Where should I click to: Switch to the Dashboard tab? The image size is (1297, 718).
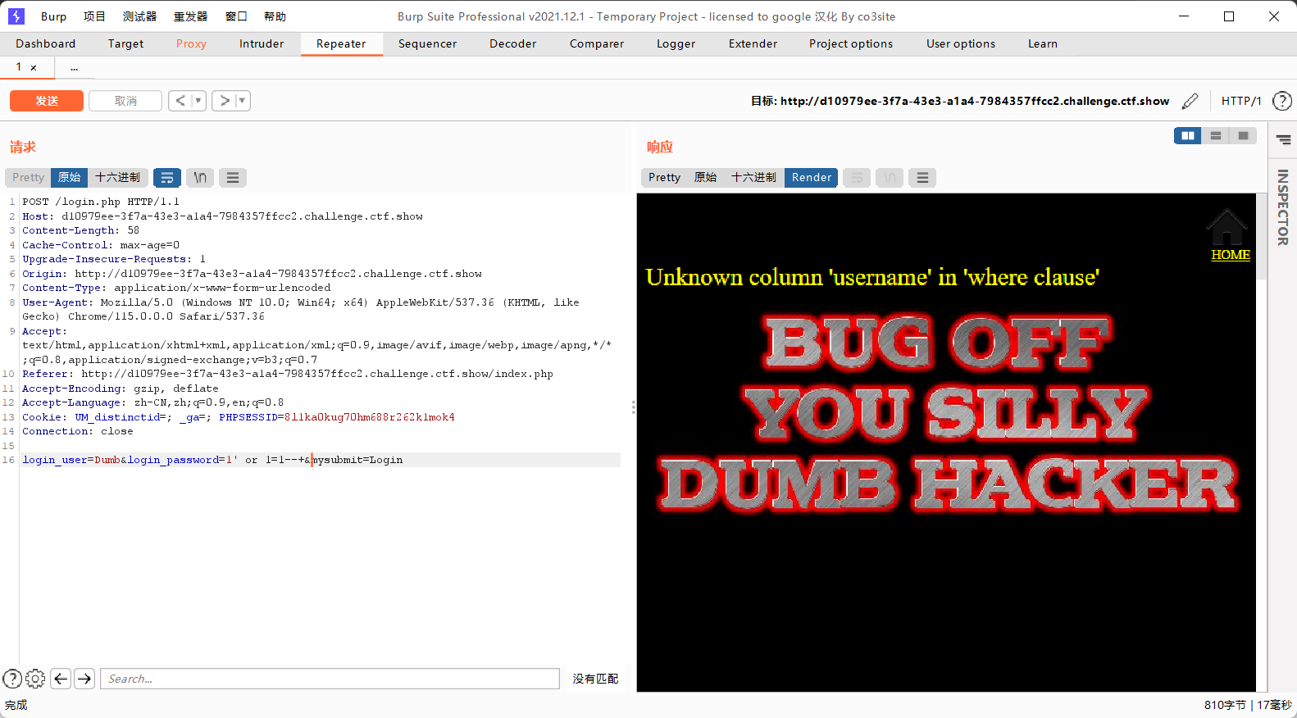[46, 43]
